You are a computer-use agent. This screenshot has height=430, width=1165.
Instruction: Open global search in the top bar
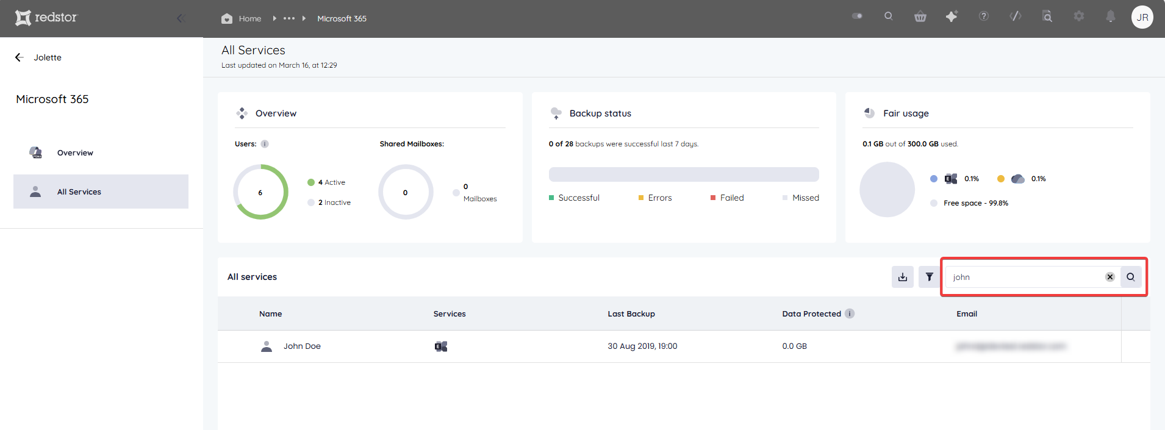(889, 16)
